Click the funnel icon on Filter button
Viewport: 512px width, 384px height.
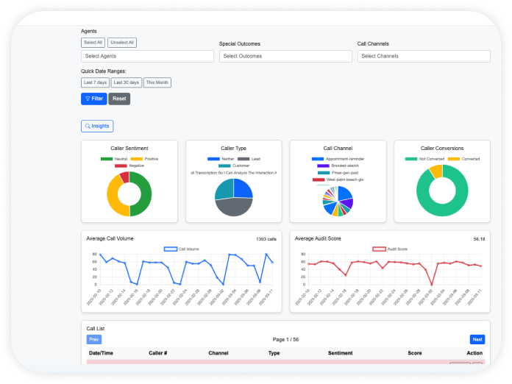coord(88,99)
